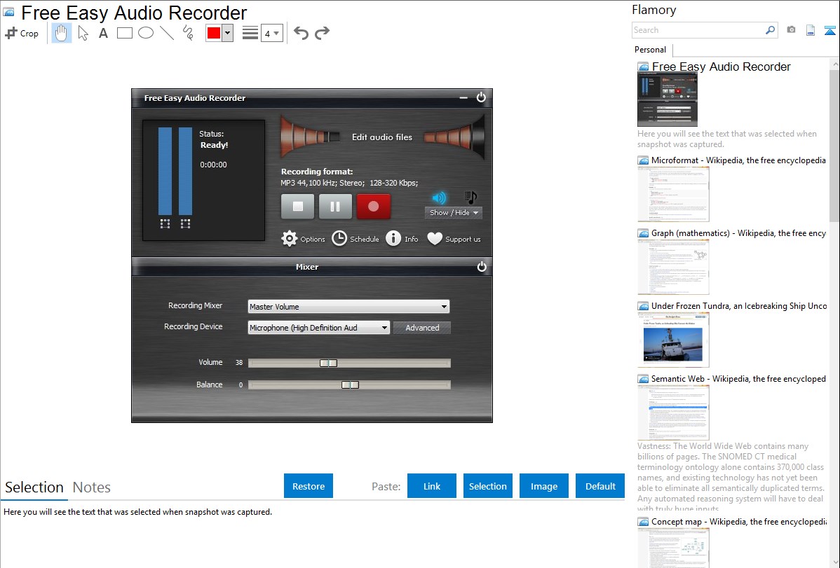This screenshot has height=568, width=840.
Task: Click the Volume slider handle
Action: click(x=328, y=363)
